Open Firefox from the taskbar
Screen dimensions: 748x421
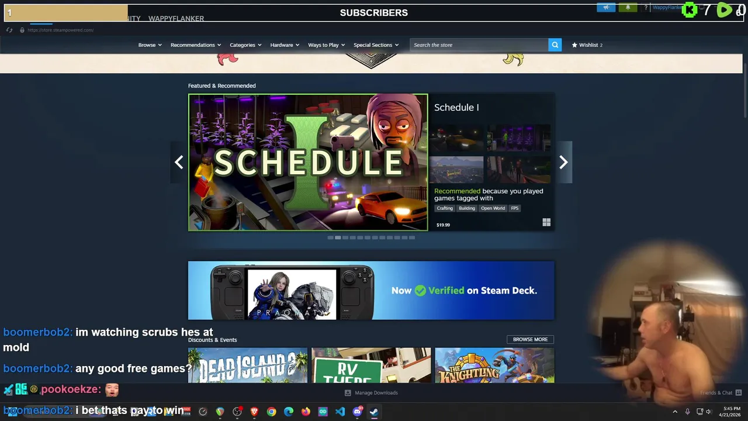click(306, 412)
